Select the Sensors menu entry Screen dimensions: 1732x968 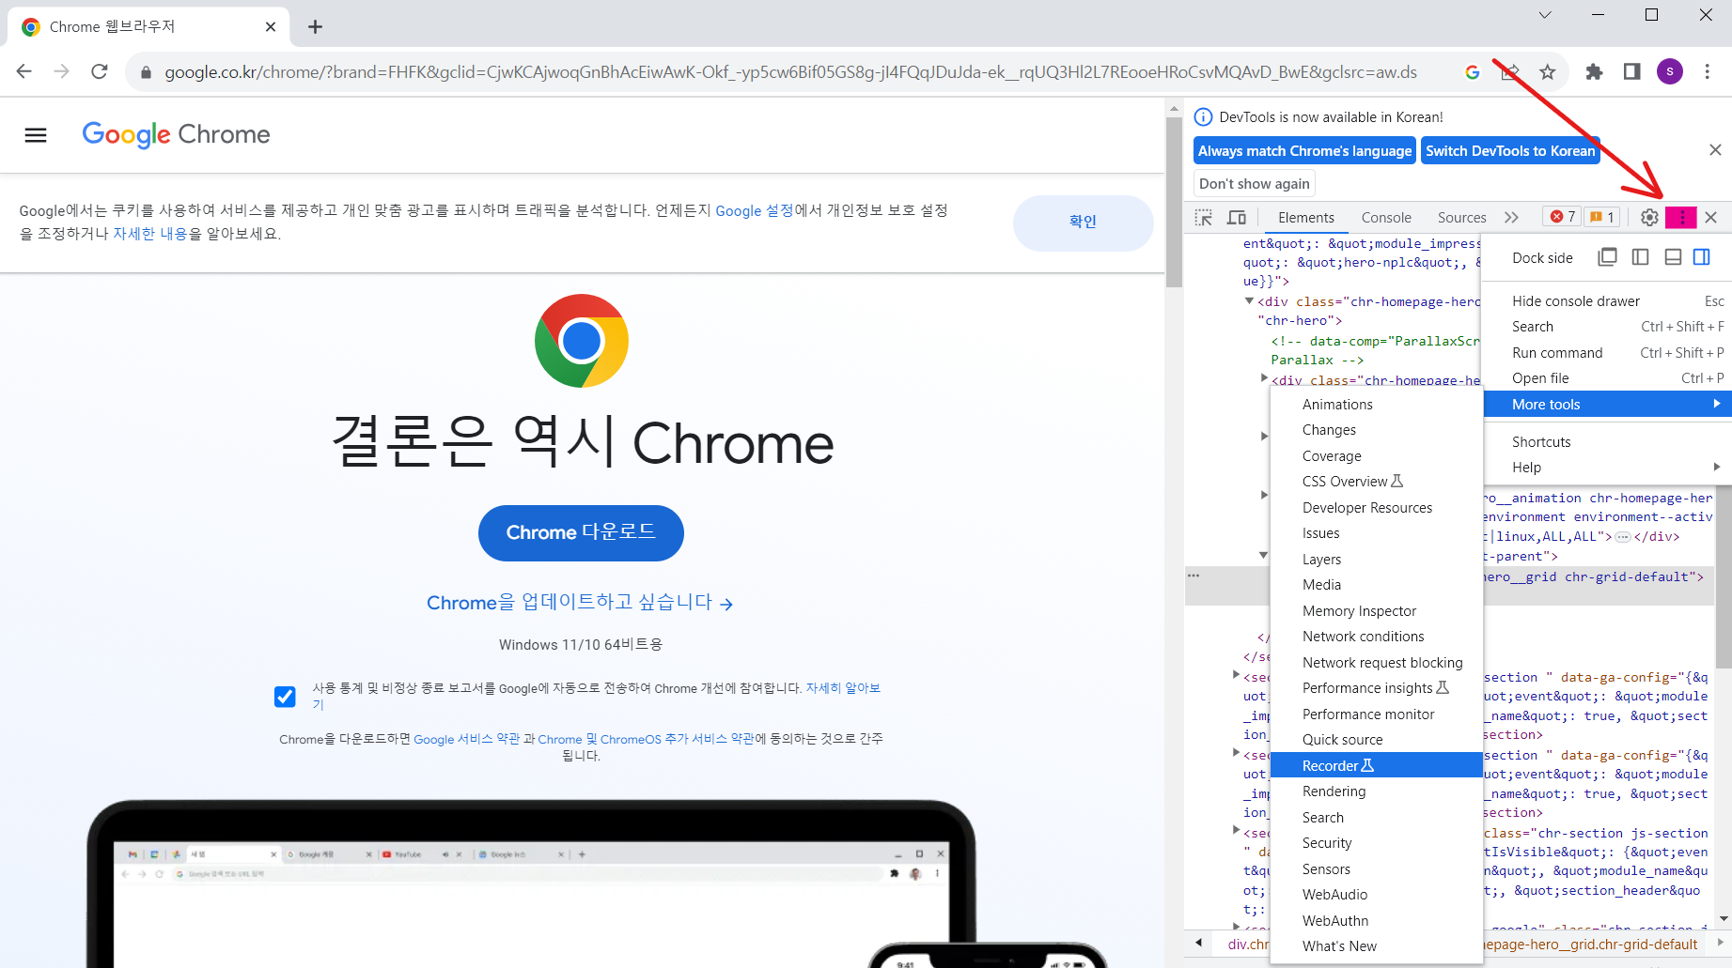coord(1377,868)
